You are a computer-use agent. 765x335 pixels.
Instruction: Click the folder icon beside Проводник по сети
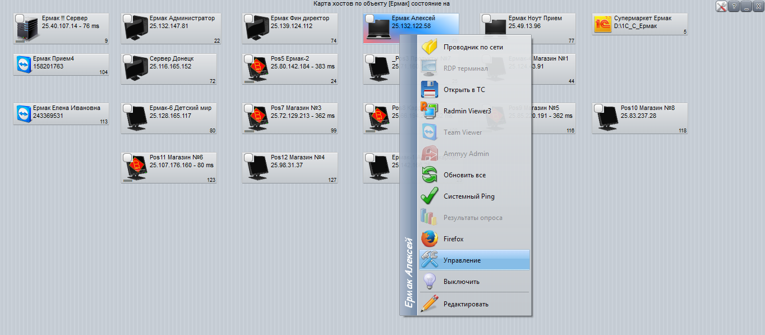tap(428, 47)
